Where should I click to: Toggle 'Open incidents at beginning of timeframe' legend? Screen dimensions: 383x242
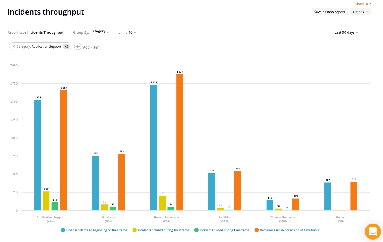point(94,230)
